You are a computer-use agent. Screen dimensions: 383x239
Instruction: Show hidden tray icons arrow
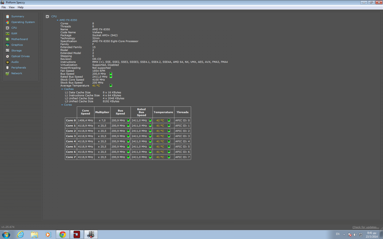click(345, 235)
